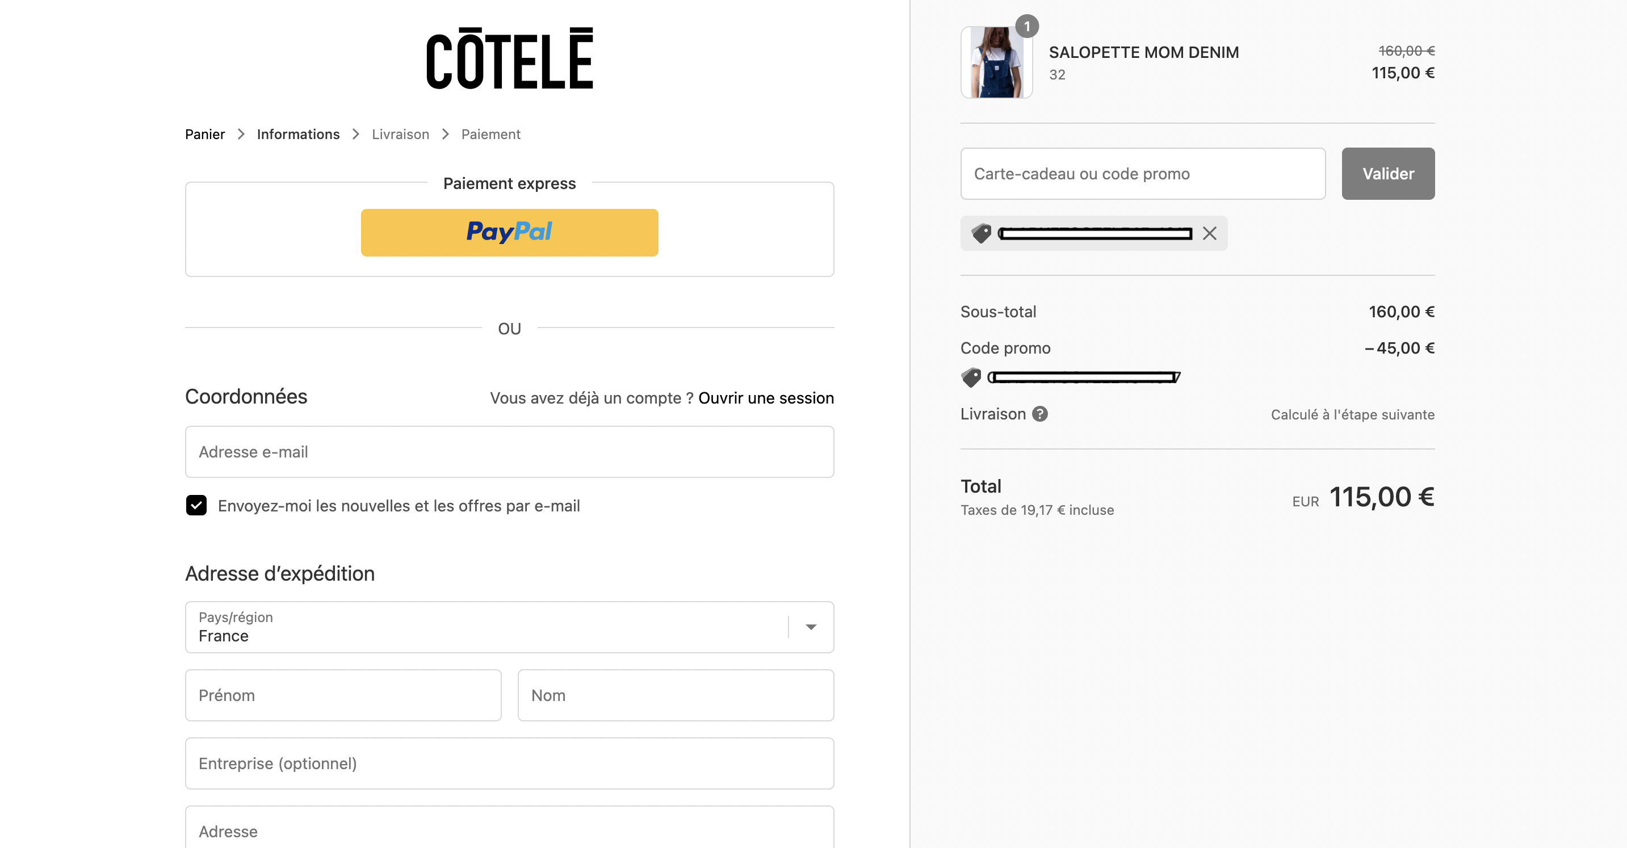Image resolution: width=1627 pixels, height=848 pixels.
Task: Click the chevron after Panier breadcrumb
Action: 241,134
